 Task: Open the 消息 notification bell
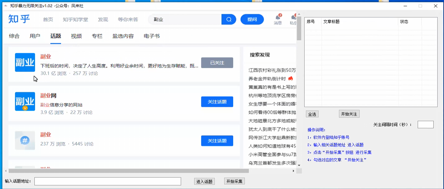coord(278,18)
